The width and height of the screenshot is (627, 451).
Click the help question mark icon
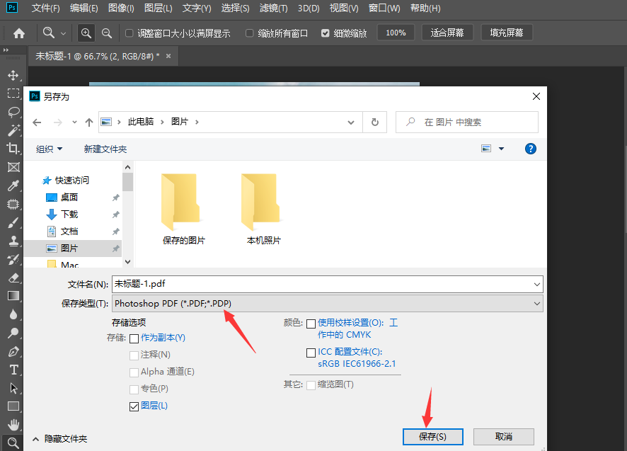click(x=530, y=149)
